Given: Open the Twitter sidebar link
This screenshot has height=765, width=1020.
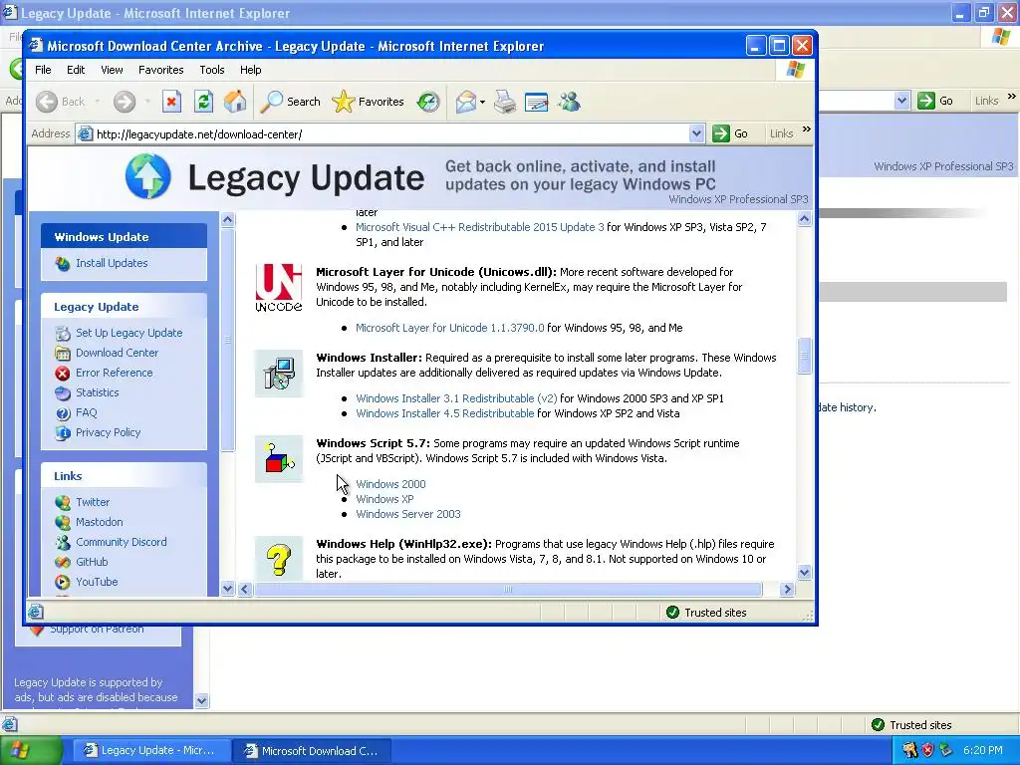Looking at the screenshot, I should 93,502.
